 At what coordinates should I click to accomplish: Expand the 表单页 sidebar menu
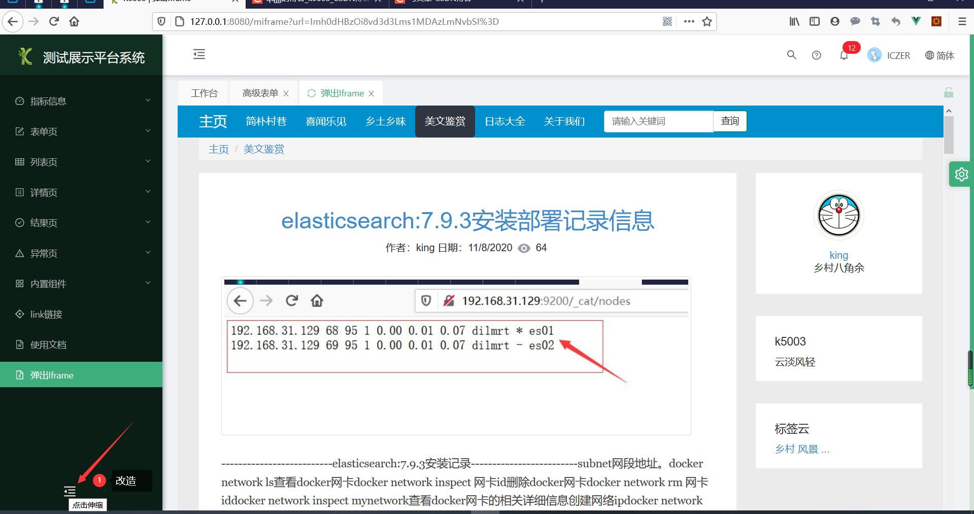point(81,131)
